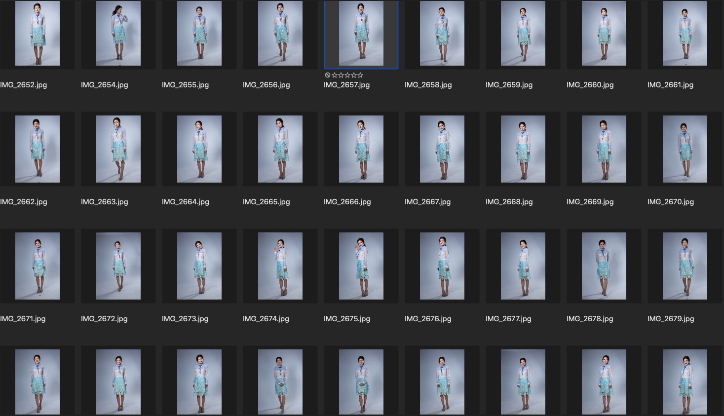
Task: Select the IMG_2672.jpg thumbnail
Action: click(118, 266)
